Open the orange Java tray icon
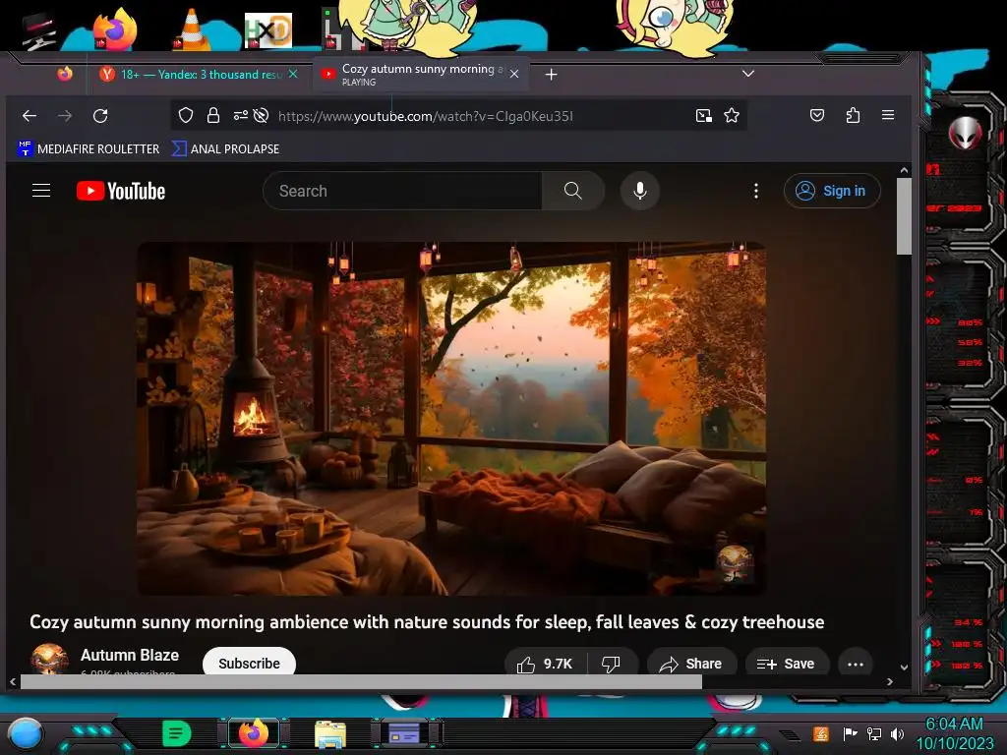The width and height of the screenshot is (1007, 755). coord(821,733)
